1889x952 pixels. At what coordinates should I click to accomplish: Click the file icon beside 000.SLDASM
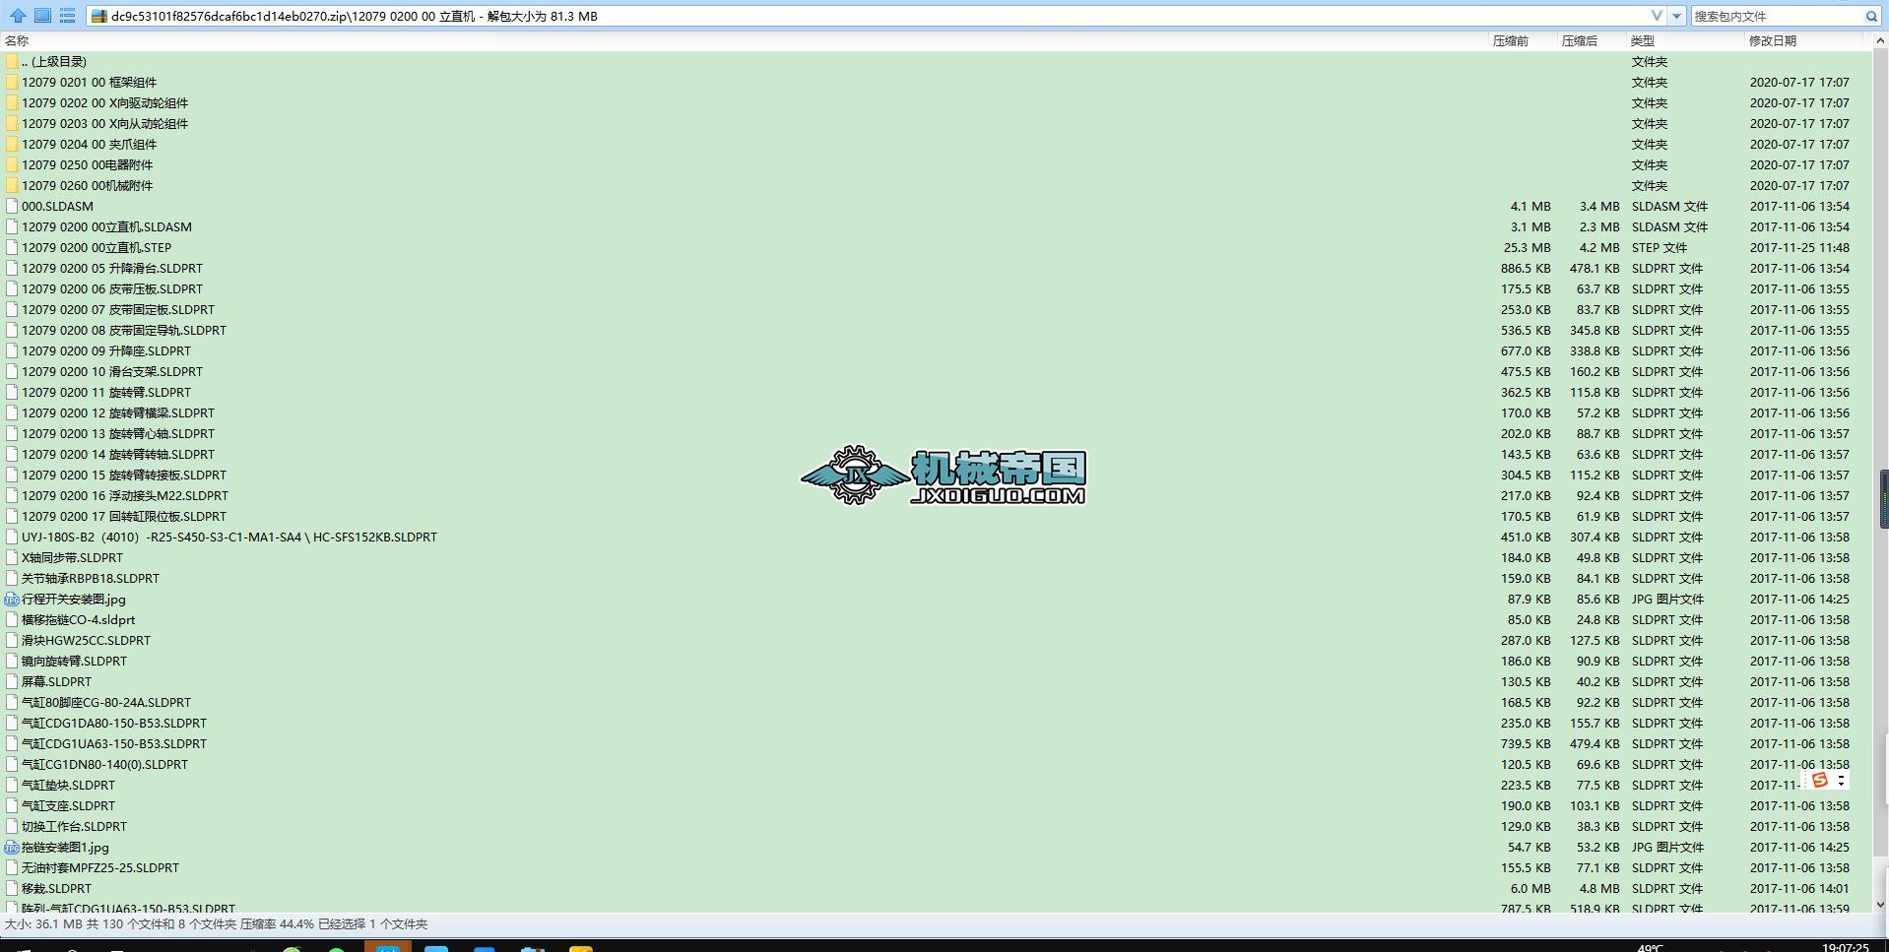coord(11,206)
